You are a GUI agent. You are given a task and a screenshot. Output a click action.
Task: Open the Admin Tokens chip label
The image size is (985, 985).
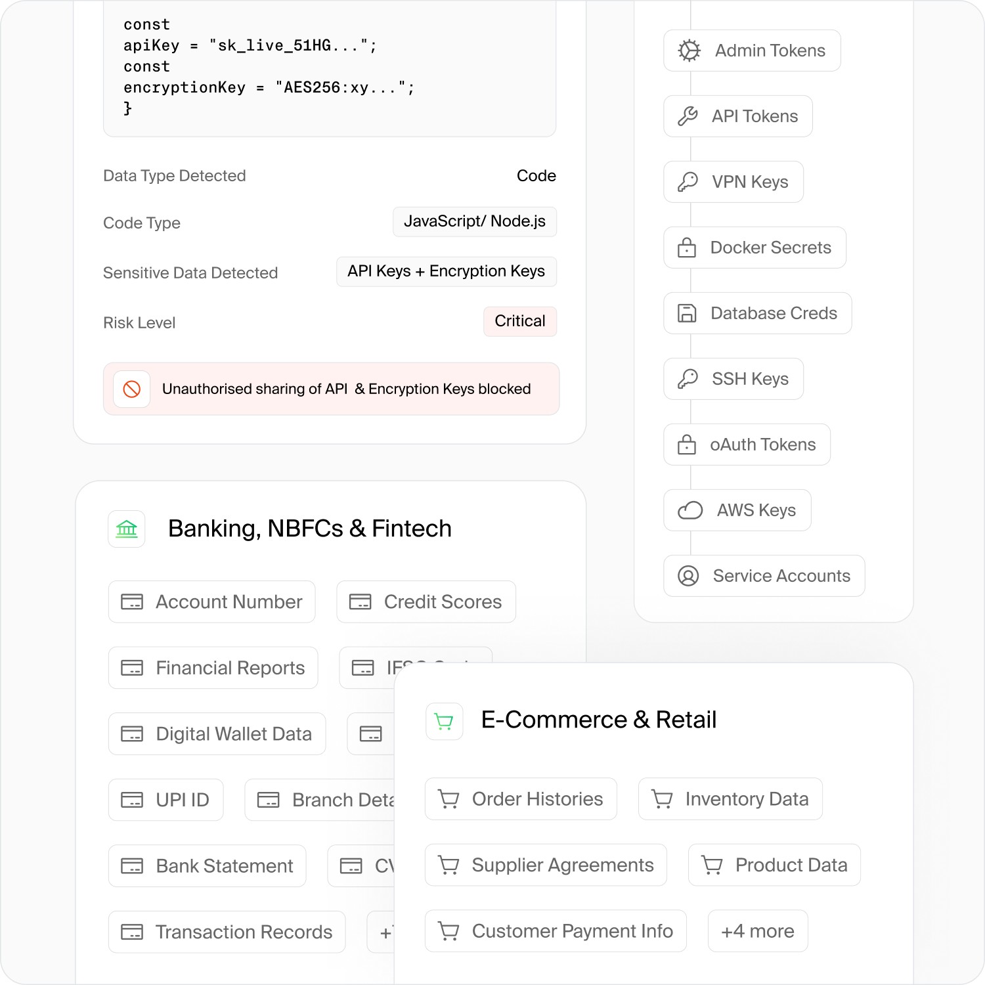[x=770, y=51]
